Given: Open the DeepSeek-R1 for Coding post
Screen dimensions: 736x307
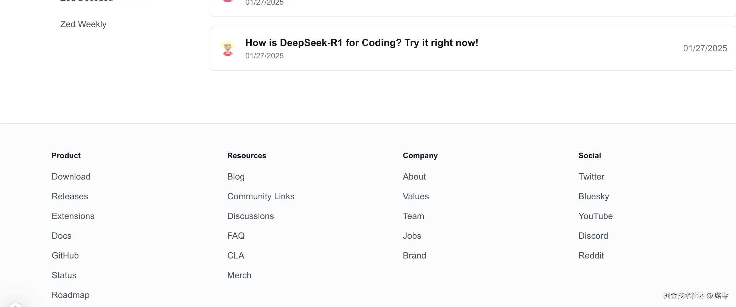Looking at the screenshot, I should point(361,43).
